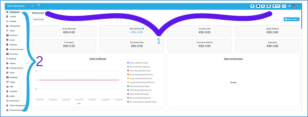Click the calendar icon in top bar
308x117 pixels.
[x=258, y=6]
